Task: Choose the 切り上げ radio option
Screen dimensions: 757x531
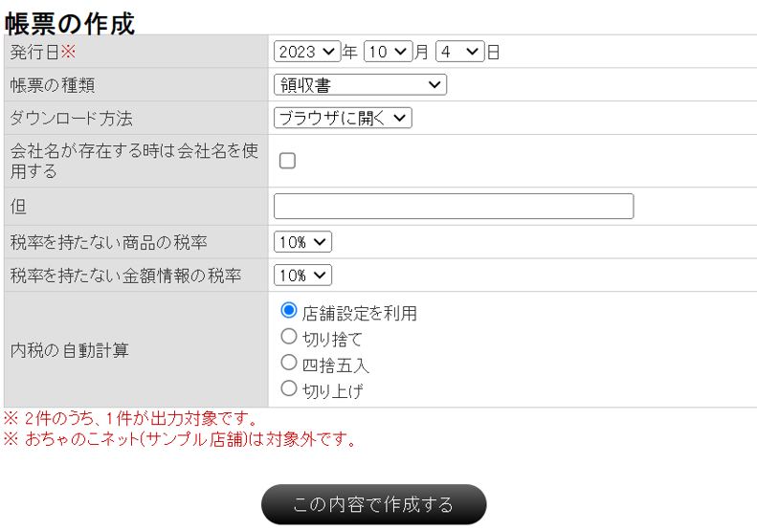Action: pos(289,388)
